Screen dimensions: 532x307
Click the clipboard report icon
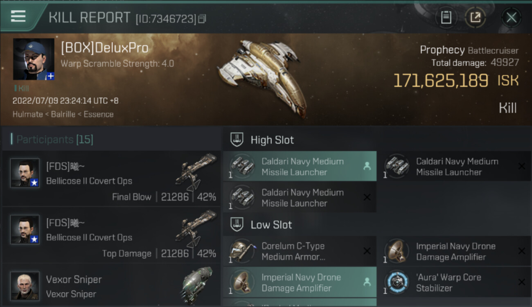[x=446, y=18]
